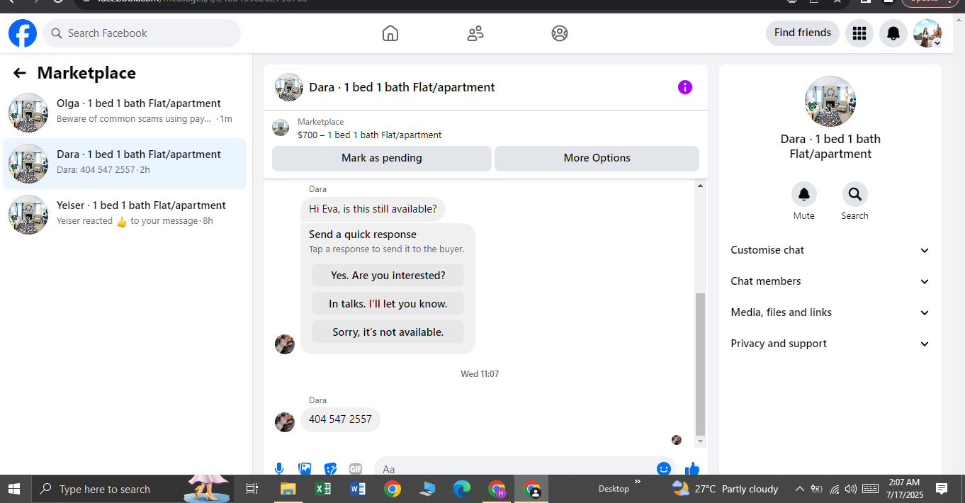
Task: Expand the Chat members section
Action: [x=830, y=281]
